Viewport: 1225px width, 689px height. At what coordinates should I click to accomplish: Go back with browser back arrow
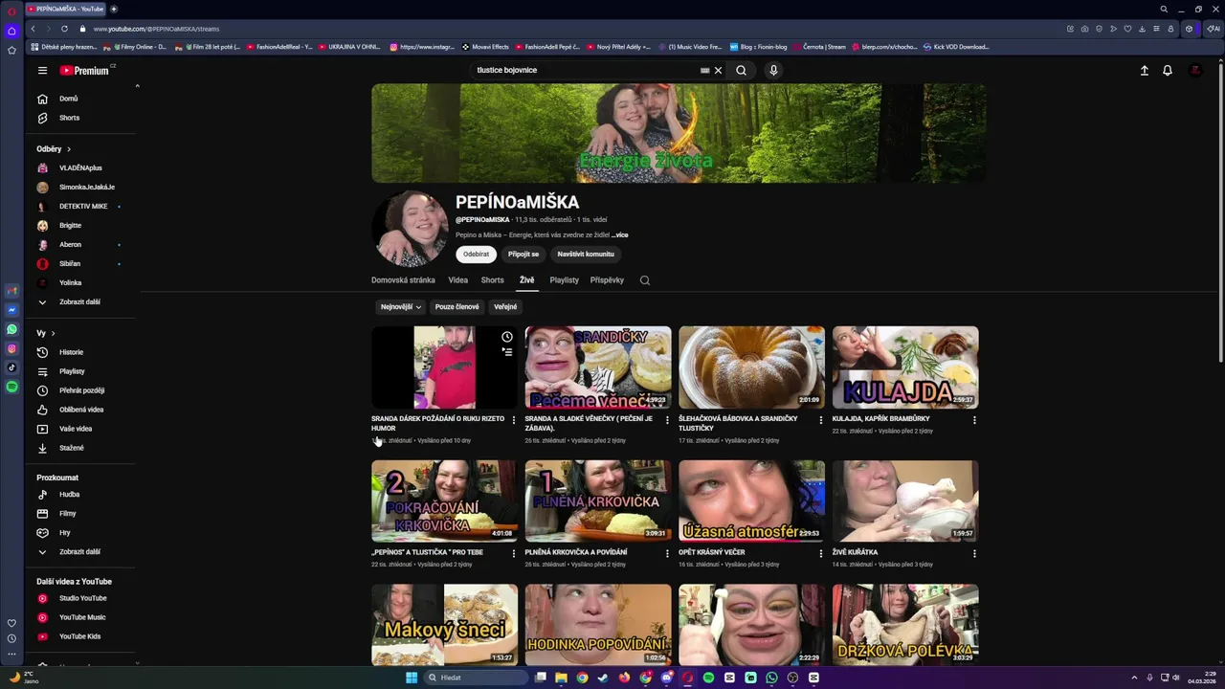(33, 29)
